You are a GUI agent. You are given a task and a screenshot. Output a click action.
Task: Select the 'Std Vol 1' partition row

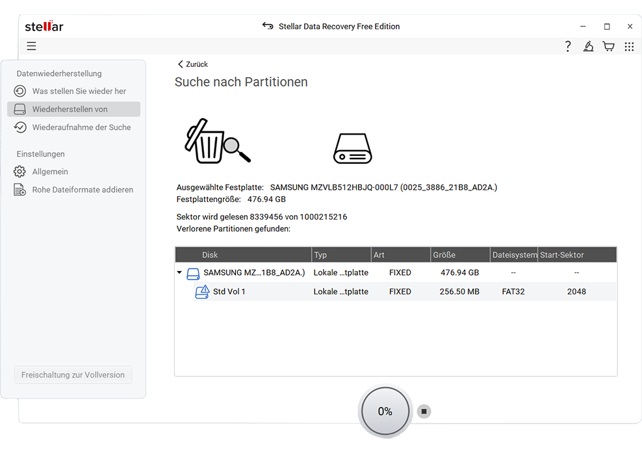coord(405,292)
